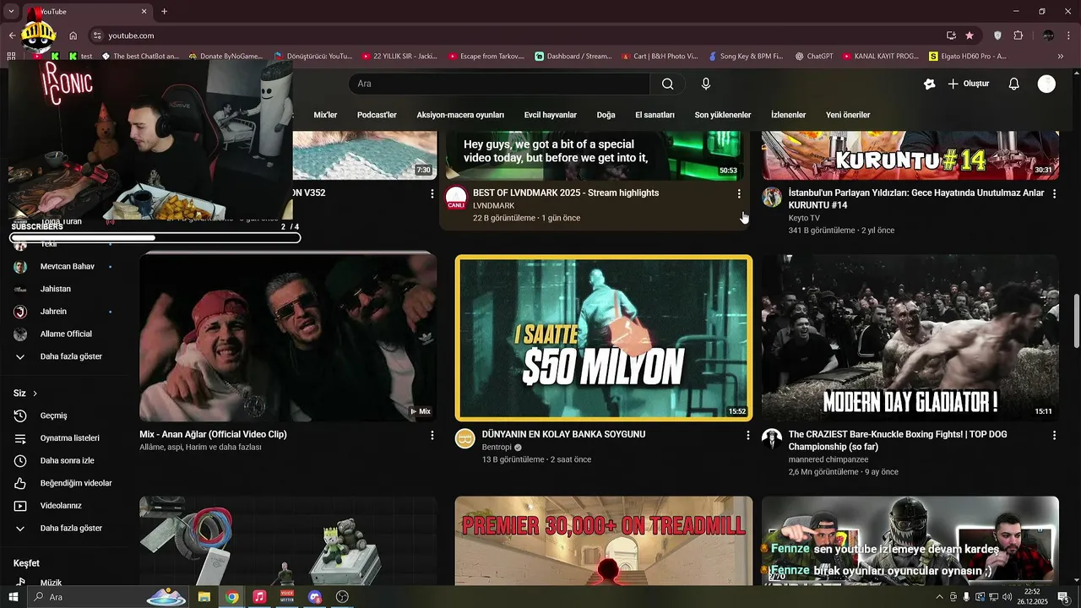Select the İzlenenler filter chip
The height and width of the screenshot is (608, 1081).
click(788, 115)
